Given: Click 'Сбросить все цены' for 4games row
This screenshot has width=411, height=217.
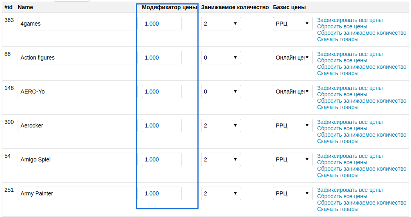Looking at the screenshot, I should 342,26.
